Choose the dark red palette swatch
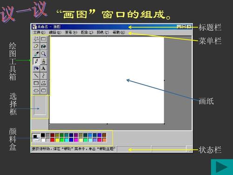 (x=53, y=135)
